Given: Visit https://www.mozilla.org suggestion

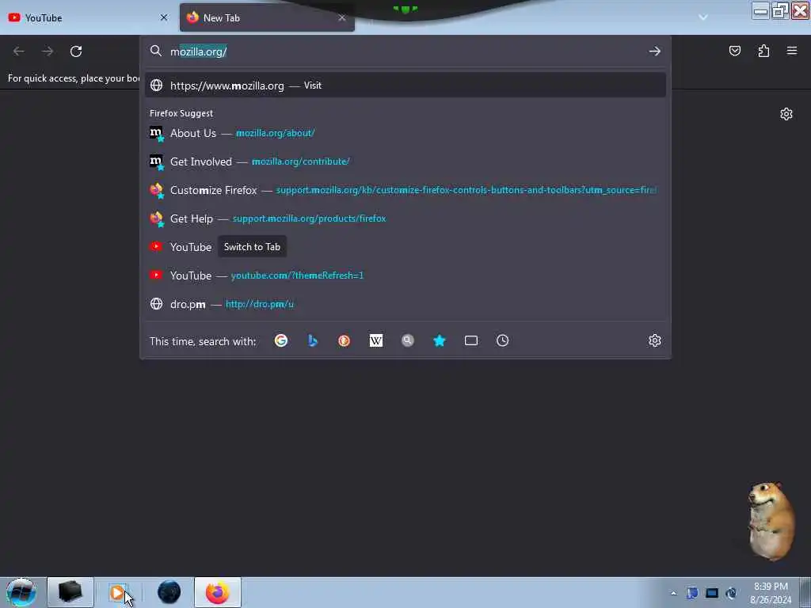Looking at the screenshot, I should click(x=405, y=85).
